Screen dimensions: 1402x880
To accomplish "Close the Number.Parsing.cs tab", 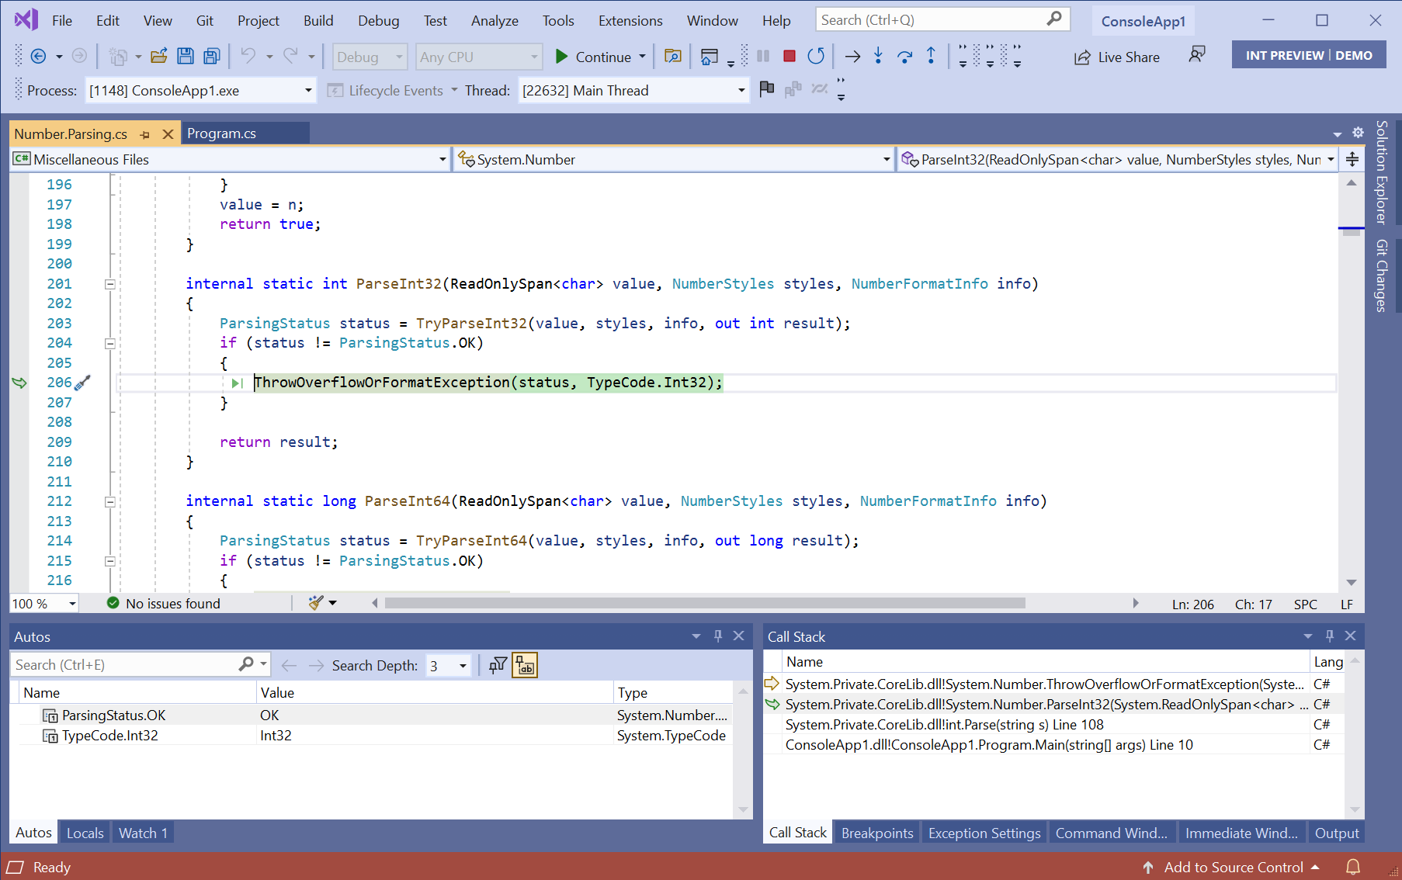I will 168,134.
